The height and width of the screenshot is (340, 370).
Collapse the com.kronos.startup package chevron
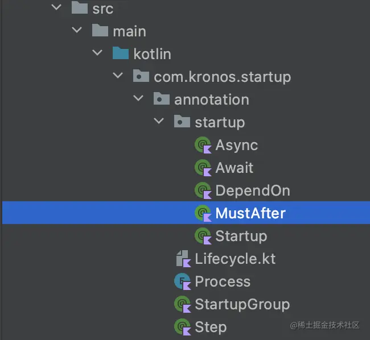[x=118, y=77]
